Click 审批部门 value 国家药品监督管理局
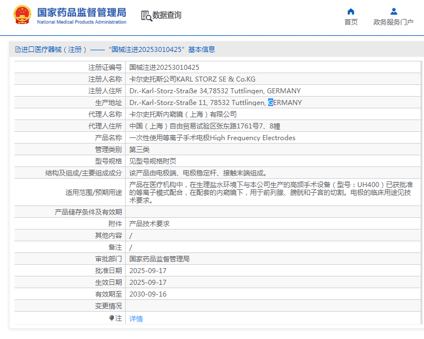Screen dimensions: 424x339 tap(159, 259)
